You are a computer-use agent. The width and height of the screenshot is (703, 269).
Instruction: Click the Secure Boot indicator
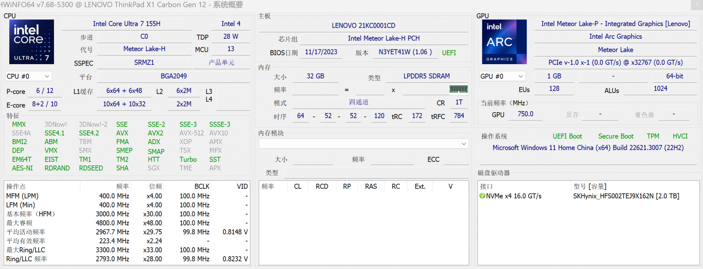[615, 136]
